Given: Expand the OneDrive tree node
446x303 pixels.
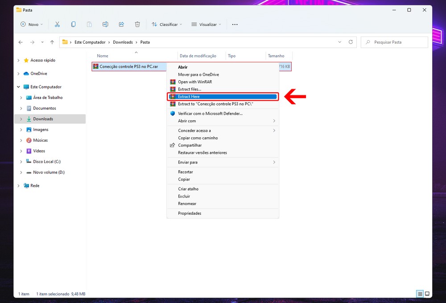Looking at the screenshot, I should click(18, 74).
